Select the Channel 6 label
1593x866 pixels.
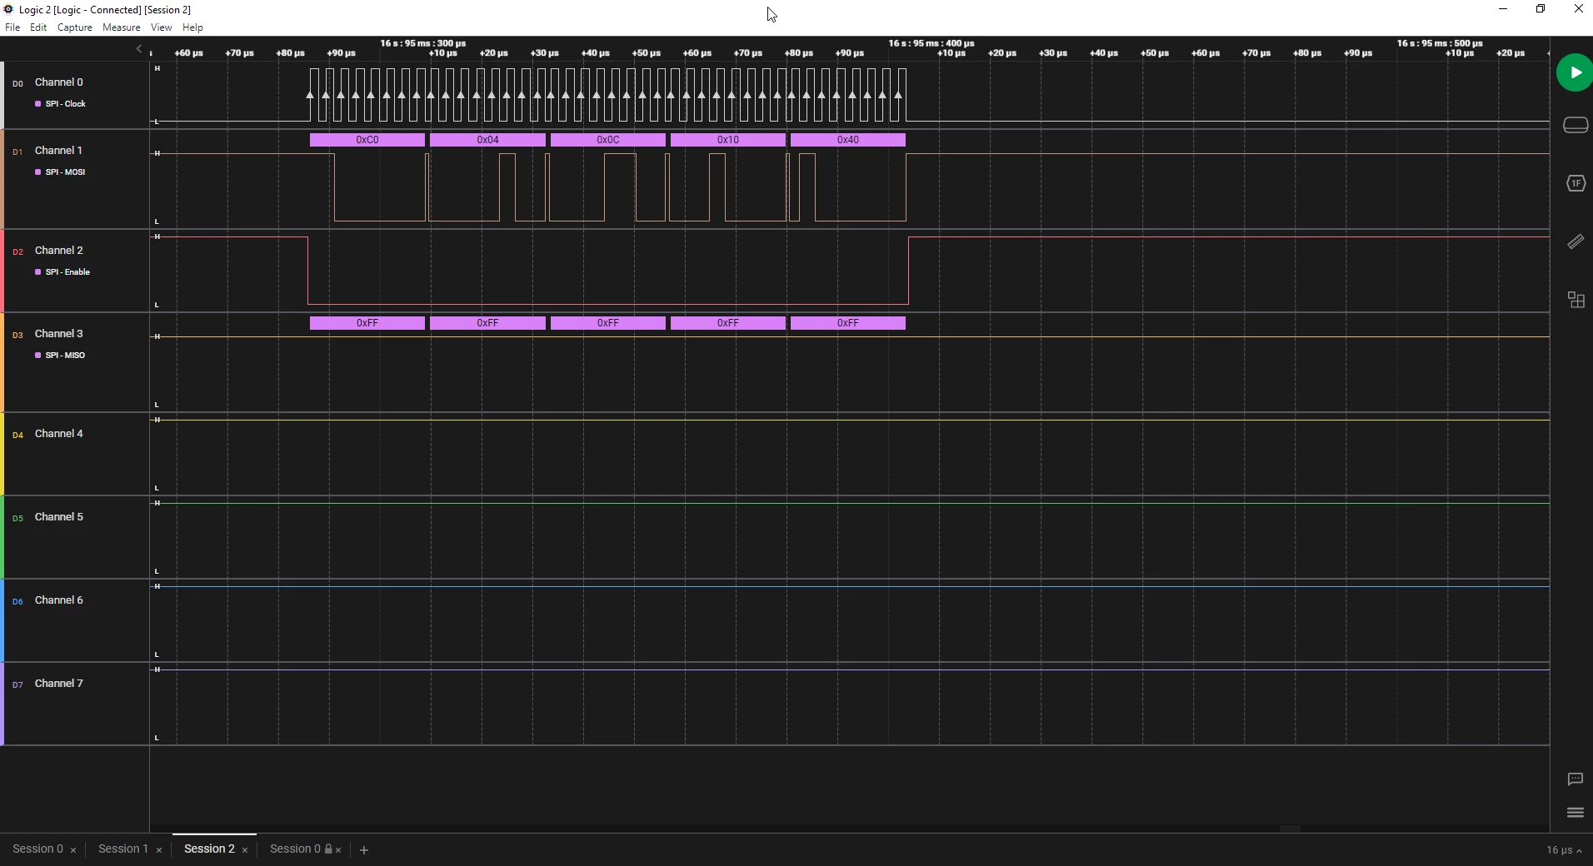59,600
